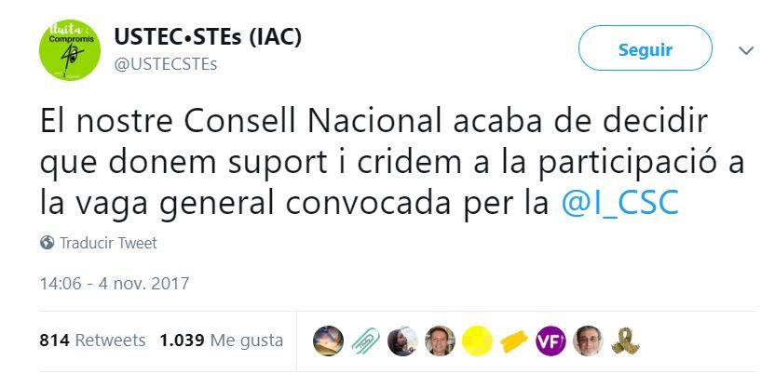The height and width of the screenshot is (374, 775).
Task: Click the yellow brushstroke liker avatar
Action: [514, 341]
